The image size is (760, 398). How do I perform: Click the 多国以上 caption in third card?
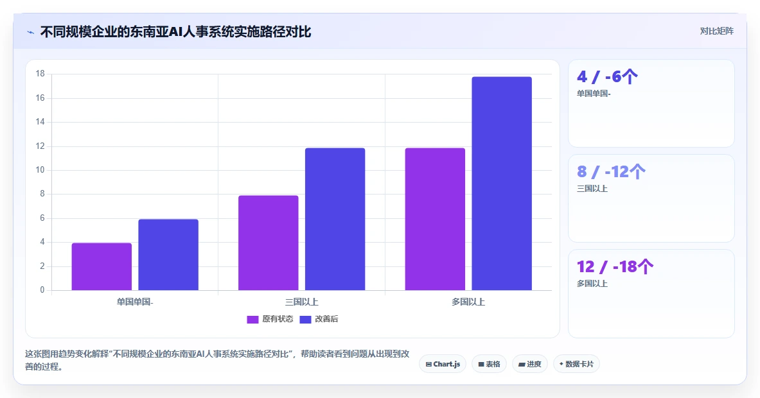click(x=592, y=283)
